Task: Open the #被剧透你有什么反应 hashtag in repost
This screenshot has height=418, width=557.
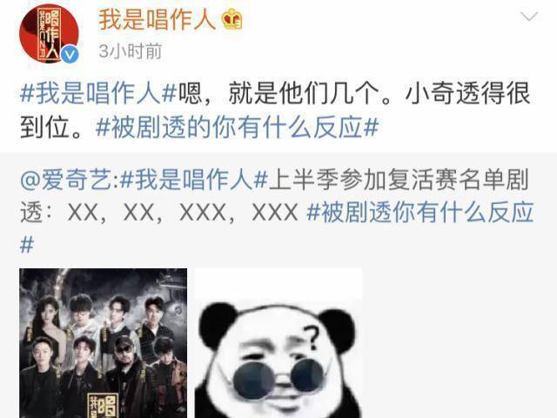Action: (x=419, y=212)
